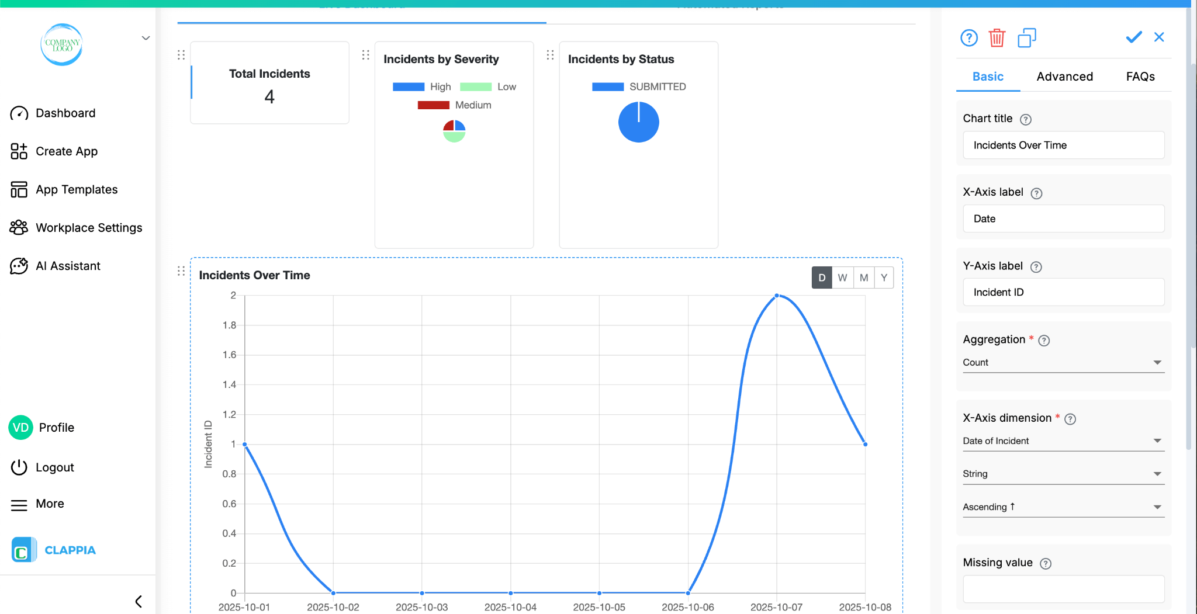Open the Date of Incident dimension dropdown
This screenshot has height=614, width=1197.
point(1063,440)
